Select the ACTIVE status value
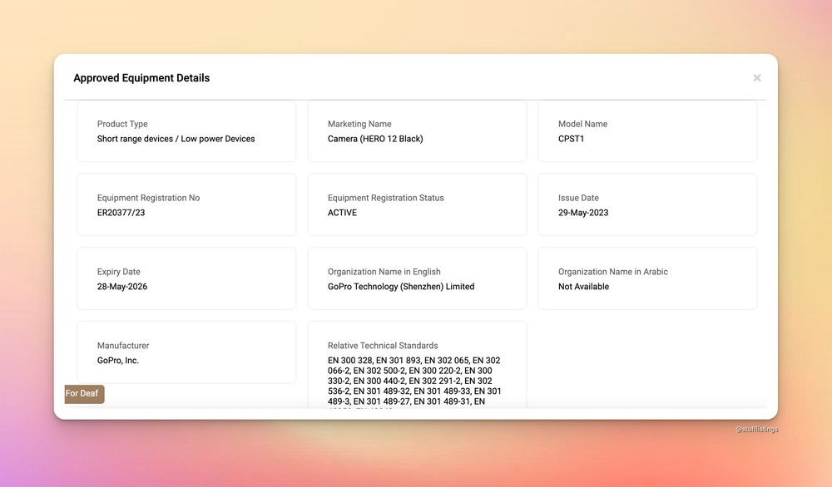This screenshot has height=487, width=832. tap(342, 213)
